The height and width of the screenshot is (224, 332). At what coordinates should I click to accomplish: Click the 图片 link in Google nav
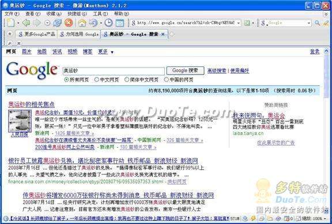(27, 51)
